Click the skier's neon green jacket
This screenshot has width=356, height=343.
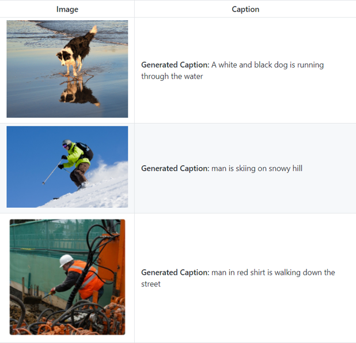click(75, 156)
